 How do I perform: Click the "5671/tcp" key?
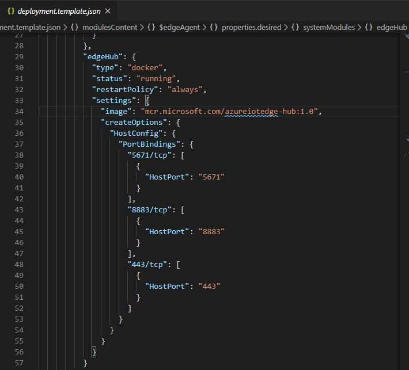(149, 155)
